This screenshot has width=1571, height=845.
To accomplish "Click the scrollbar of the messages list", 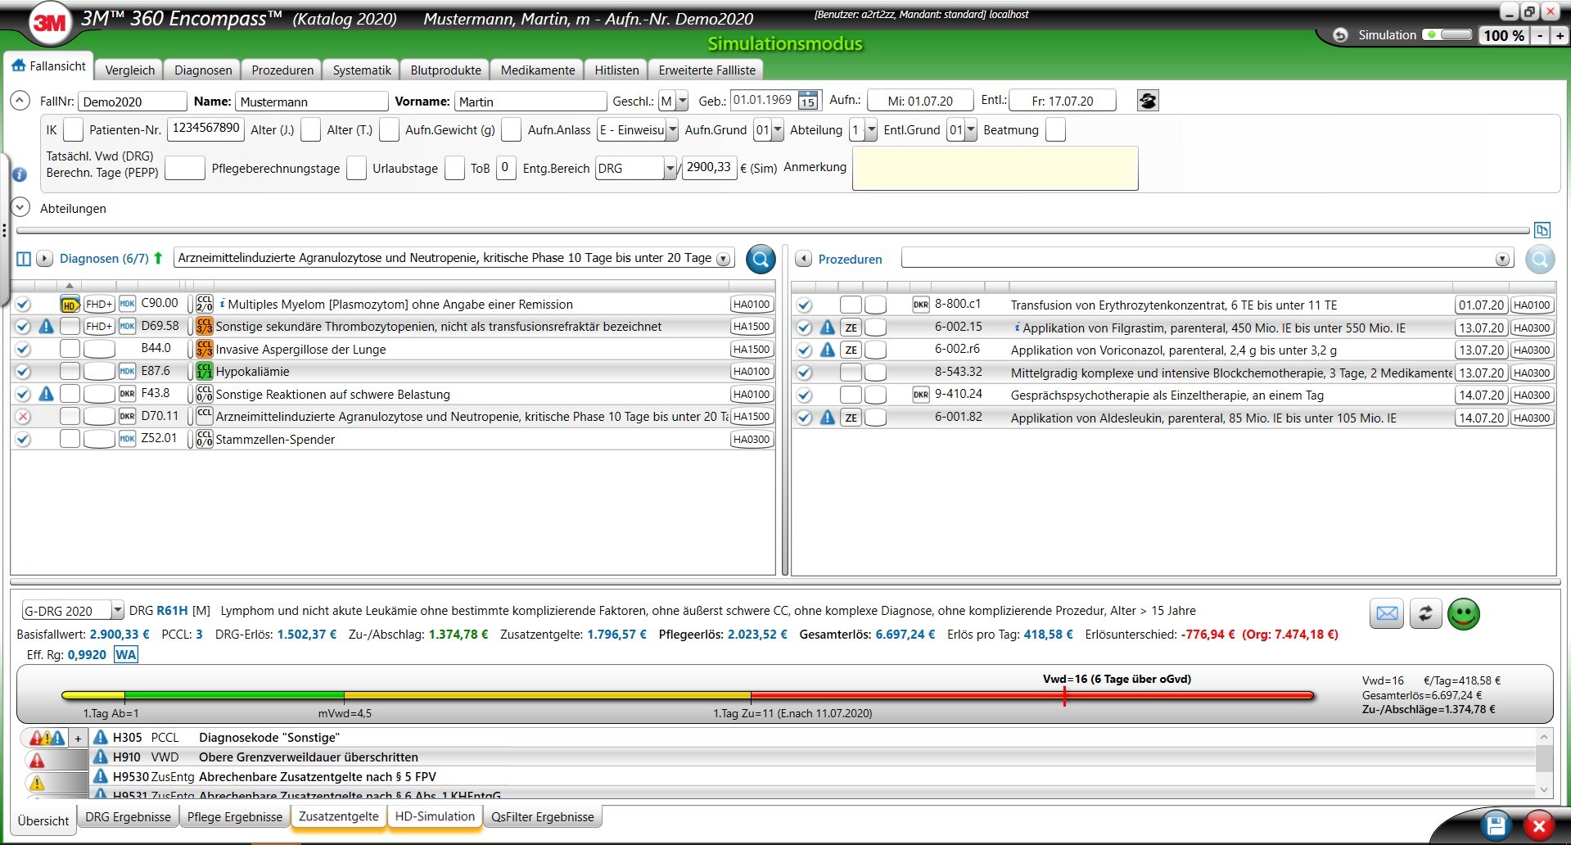I will click(1544, 763).
